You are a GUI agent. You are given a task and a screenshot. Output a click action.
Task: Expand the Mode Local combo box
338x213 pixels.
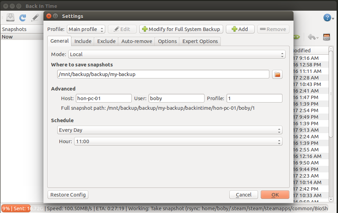pyautogui.click(x=177, y=54)
